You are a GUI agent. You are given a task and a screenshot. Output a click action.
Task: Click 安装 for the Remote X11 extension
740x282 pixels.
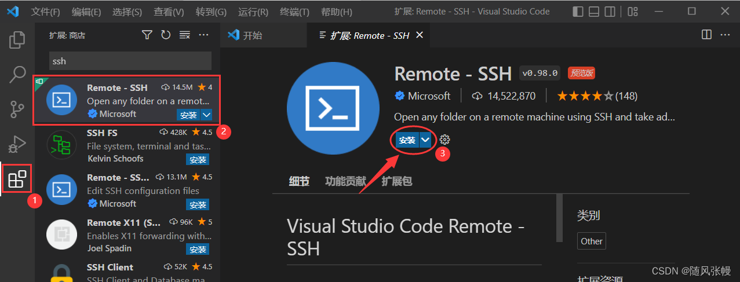click(x=198, y=249)
